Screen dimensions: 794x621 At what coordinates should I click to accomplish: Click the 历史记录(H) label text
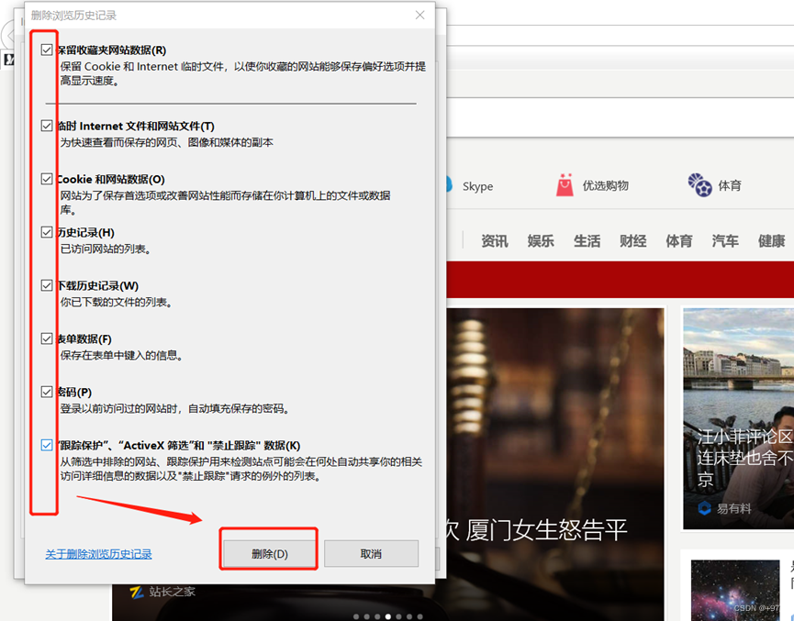coord(85,232)
